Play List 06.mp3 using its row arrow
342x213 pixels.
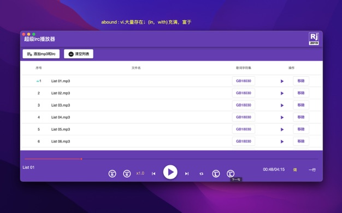[x=282, y=142]
